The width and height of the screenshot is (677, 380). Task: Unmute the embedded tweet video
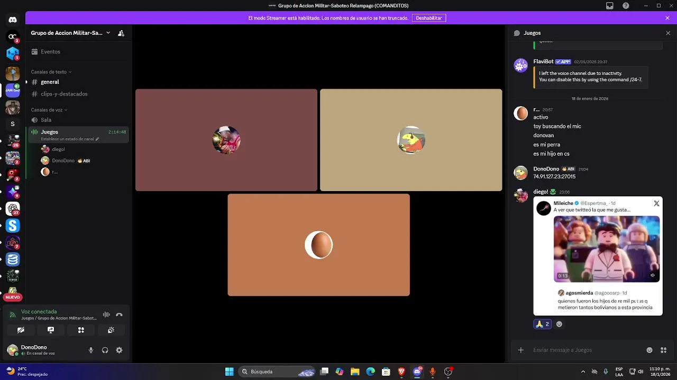click(x=653, y=275)
